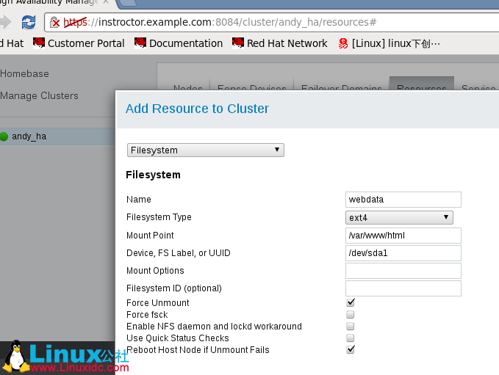Open the Red Hat Network bookmark

279,43
